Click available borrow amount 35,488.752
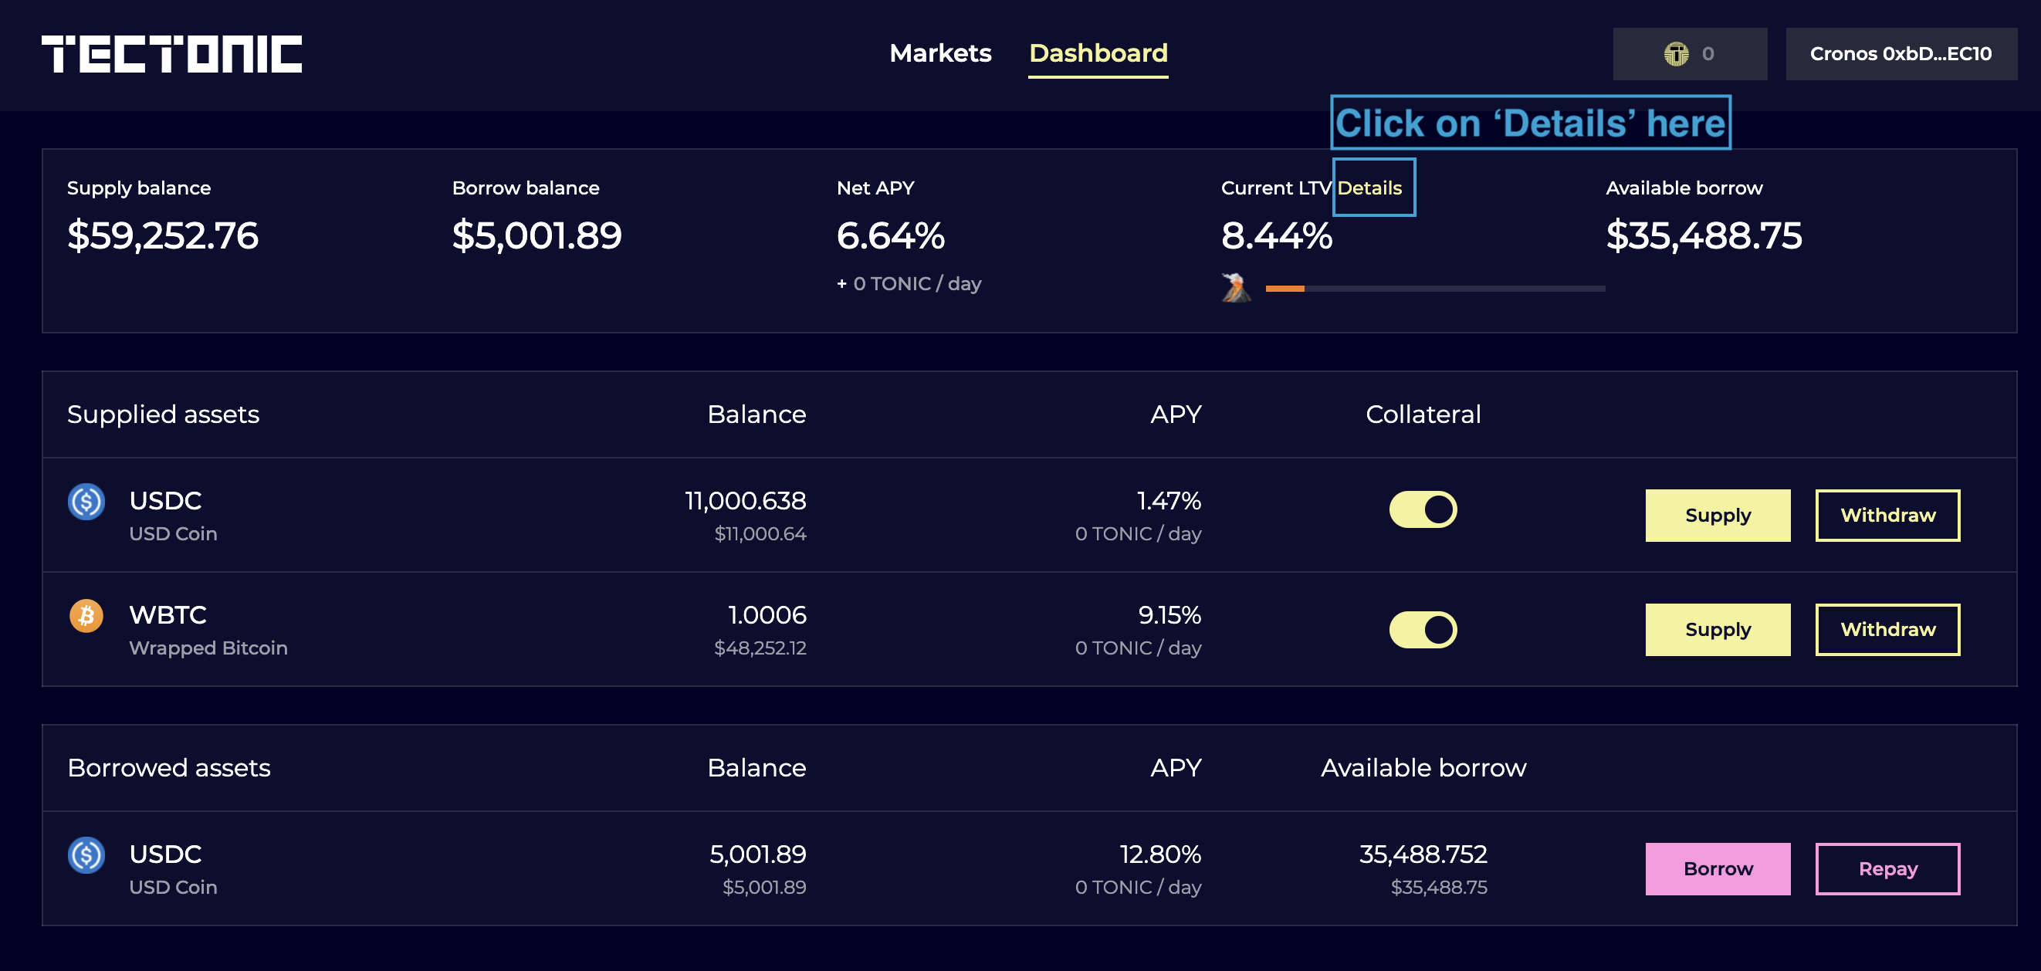Viewport: 2041px width, 971px height. (x=1423, y=854)
